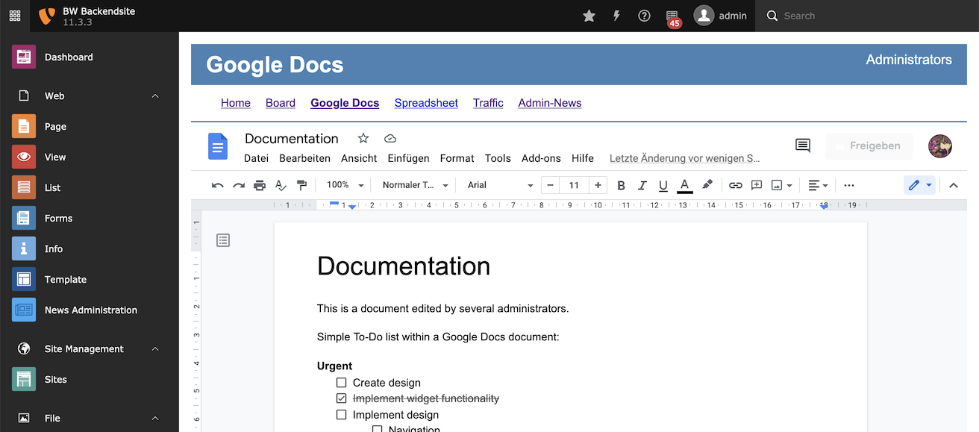The height and width of the screenshot is (432, 979).
Task: Hide the menus with the up chevron
Action: coord(954,185)
